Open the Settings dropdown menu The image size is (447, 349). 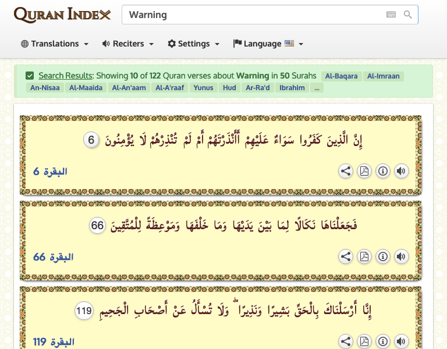(x=194, y=44)
